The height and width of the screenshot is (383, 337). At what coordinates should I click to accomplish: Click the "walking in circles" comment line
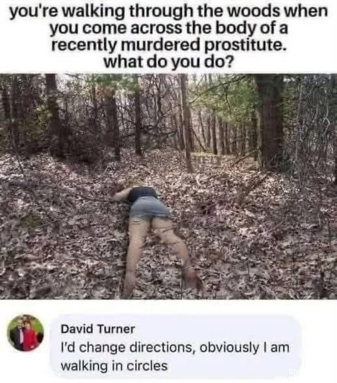[114, 366]
